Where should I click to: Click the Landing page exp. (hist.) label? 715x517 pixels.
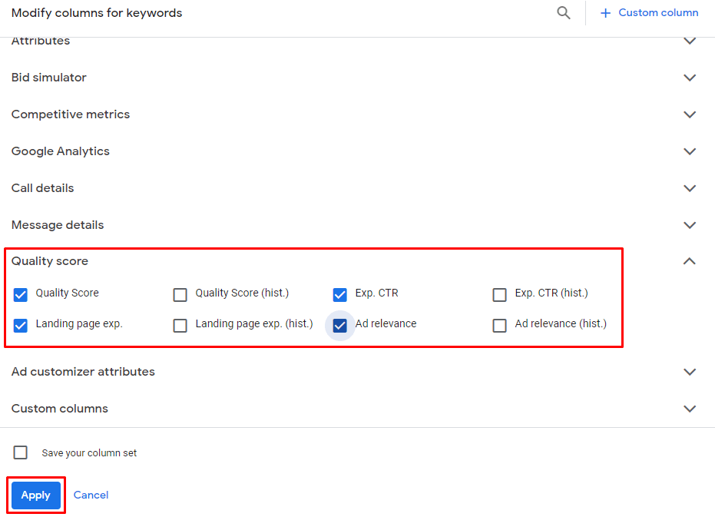pos(254,324)
